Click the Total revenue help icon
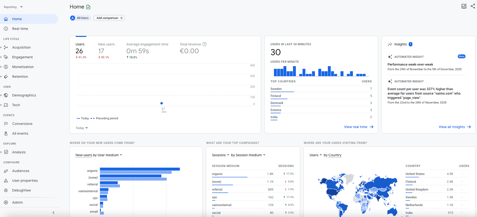 pyautogui.click(x=205, y=44)
